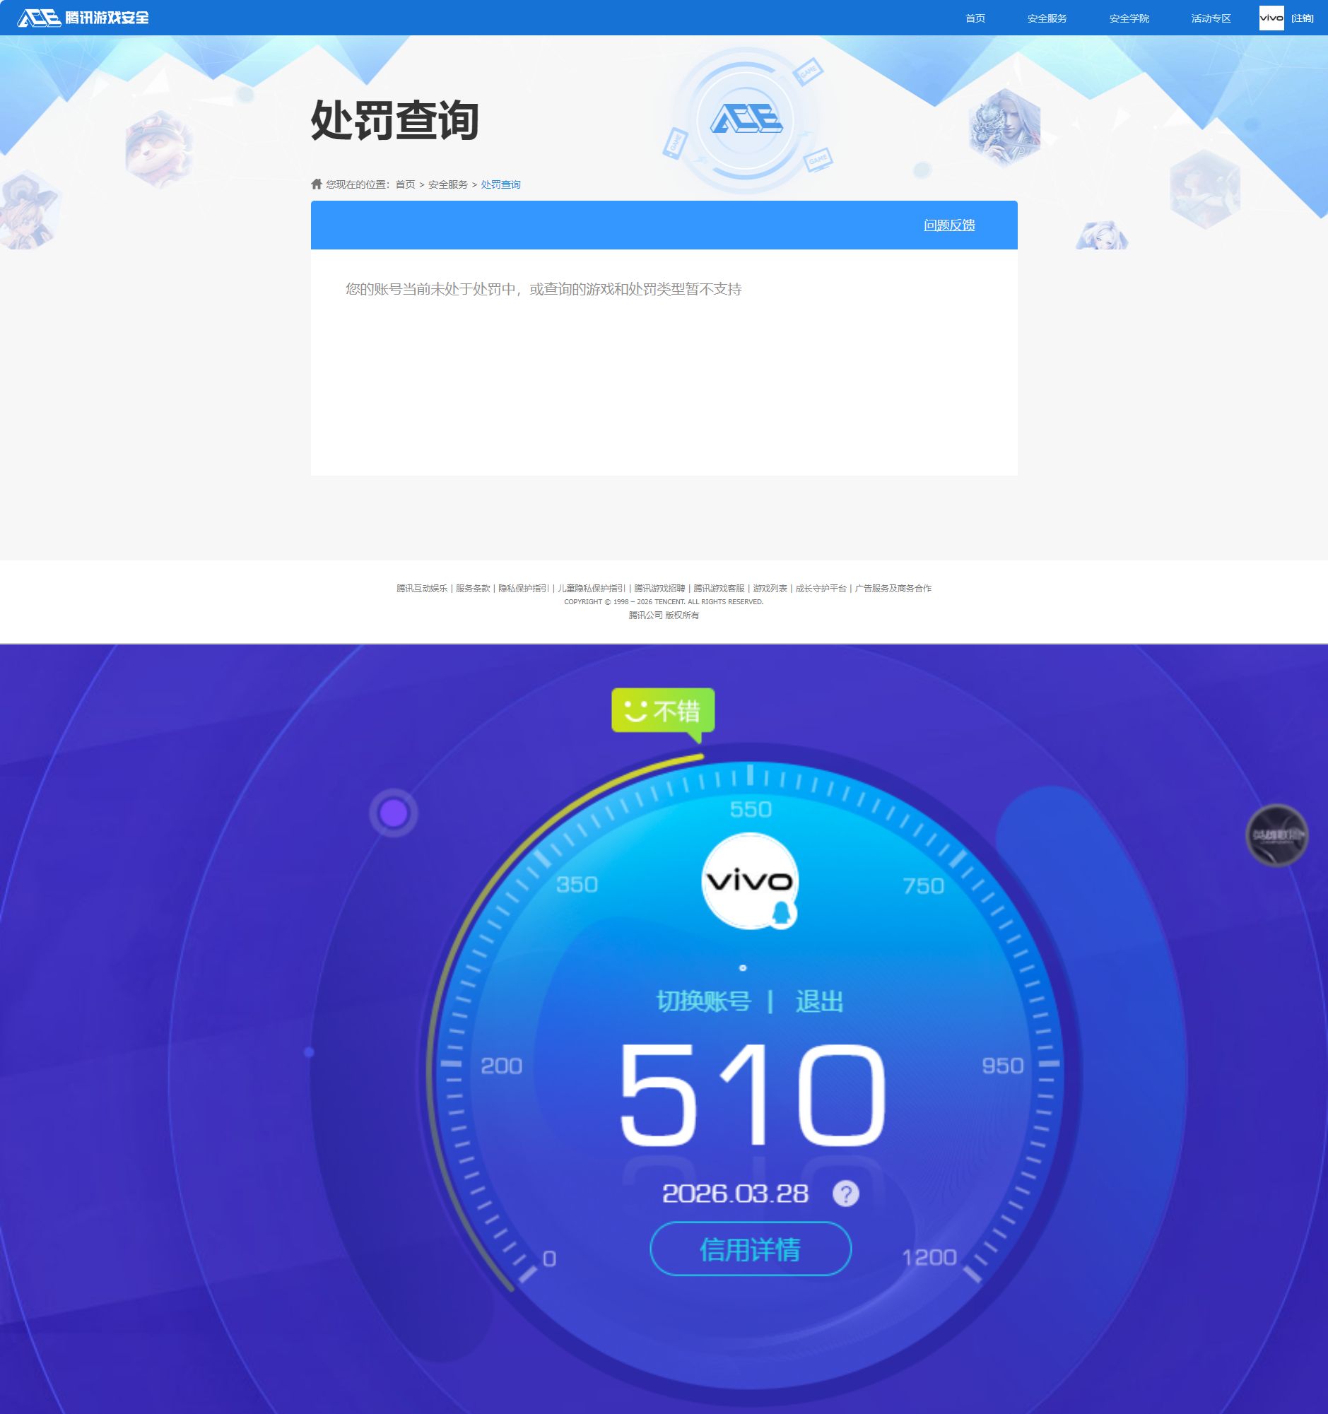Click the ACE 腾讯游戏安全 logo
1328x1414 pixels.
pyautogui.click(x=86, y=17)
